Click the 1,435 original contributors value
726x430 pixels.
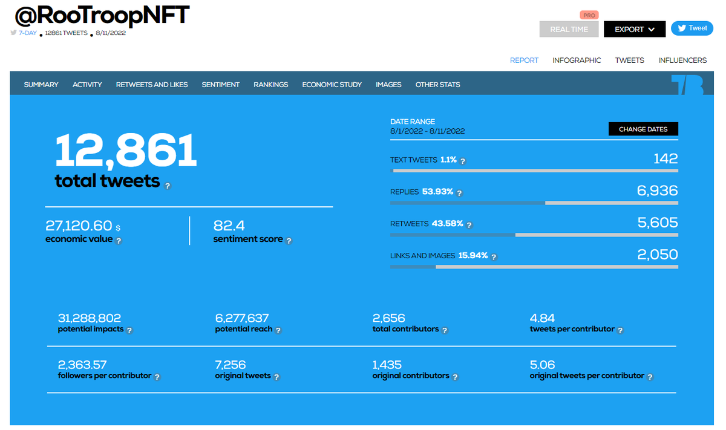click(387, 365)
